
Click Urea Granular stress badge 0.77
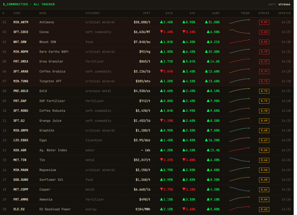[264, 62]
